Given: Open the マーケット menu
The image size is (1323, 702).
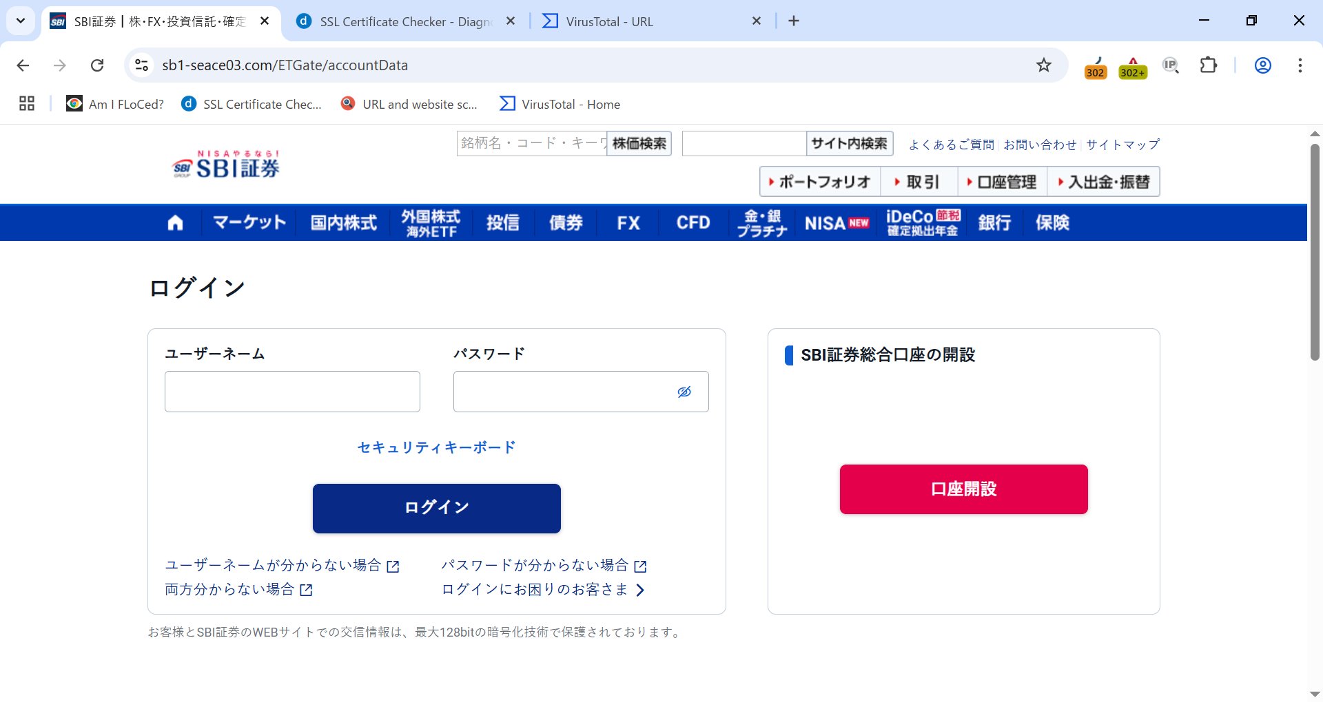Looking at the screenshot, I should point(249,223).
